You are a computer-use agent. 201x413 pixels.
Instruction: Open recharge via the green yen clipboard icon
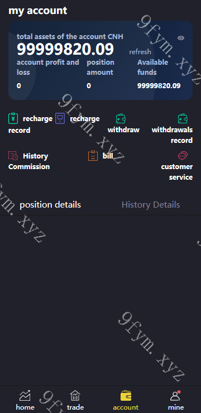click(x=13, y=118)
